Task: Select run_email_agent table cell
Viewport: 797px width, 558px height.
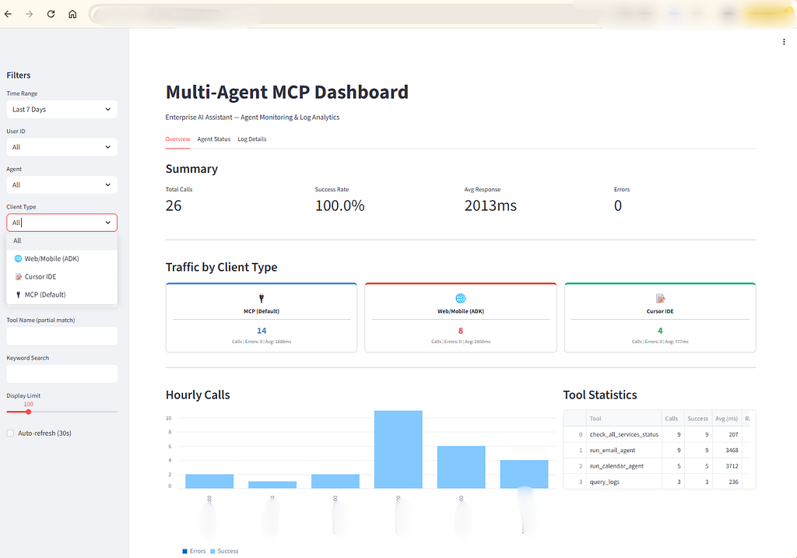Action: [x=623, y=451]
